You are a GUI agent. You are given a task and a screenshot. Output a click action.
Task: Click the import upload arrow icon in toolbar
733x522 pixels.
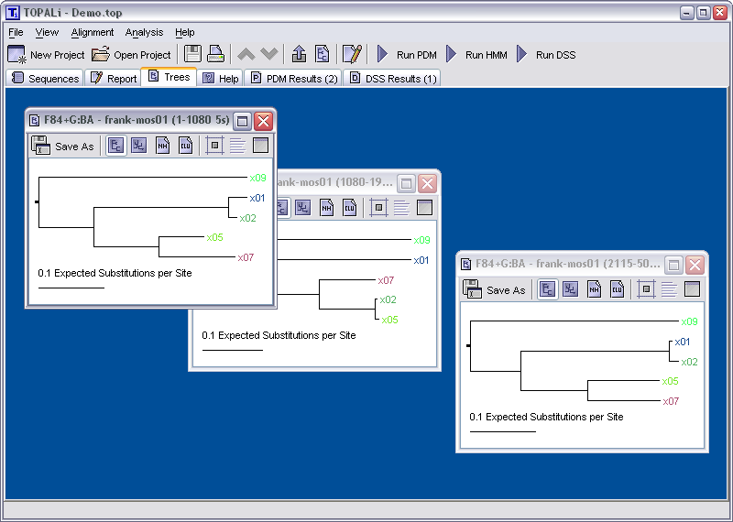point(300,54)
